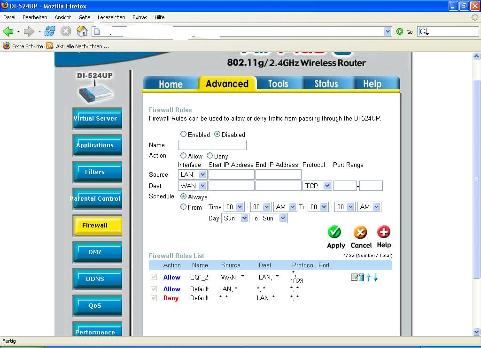Open the Extras menu
This screenshot has height=348, width=481.
pyautogui.click(x=140, y=17)
